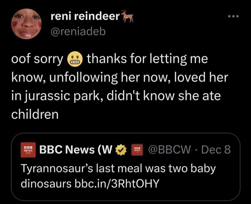
Task: Click the quoted headline starting "Tyrannosaur's last meal"
Action: pos(117,169)
